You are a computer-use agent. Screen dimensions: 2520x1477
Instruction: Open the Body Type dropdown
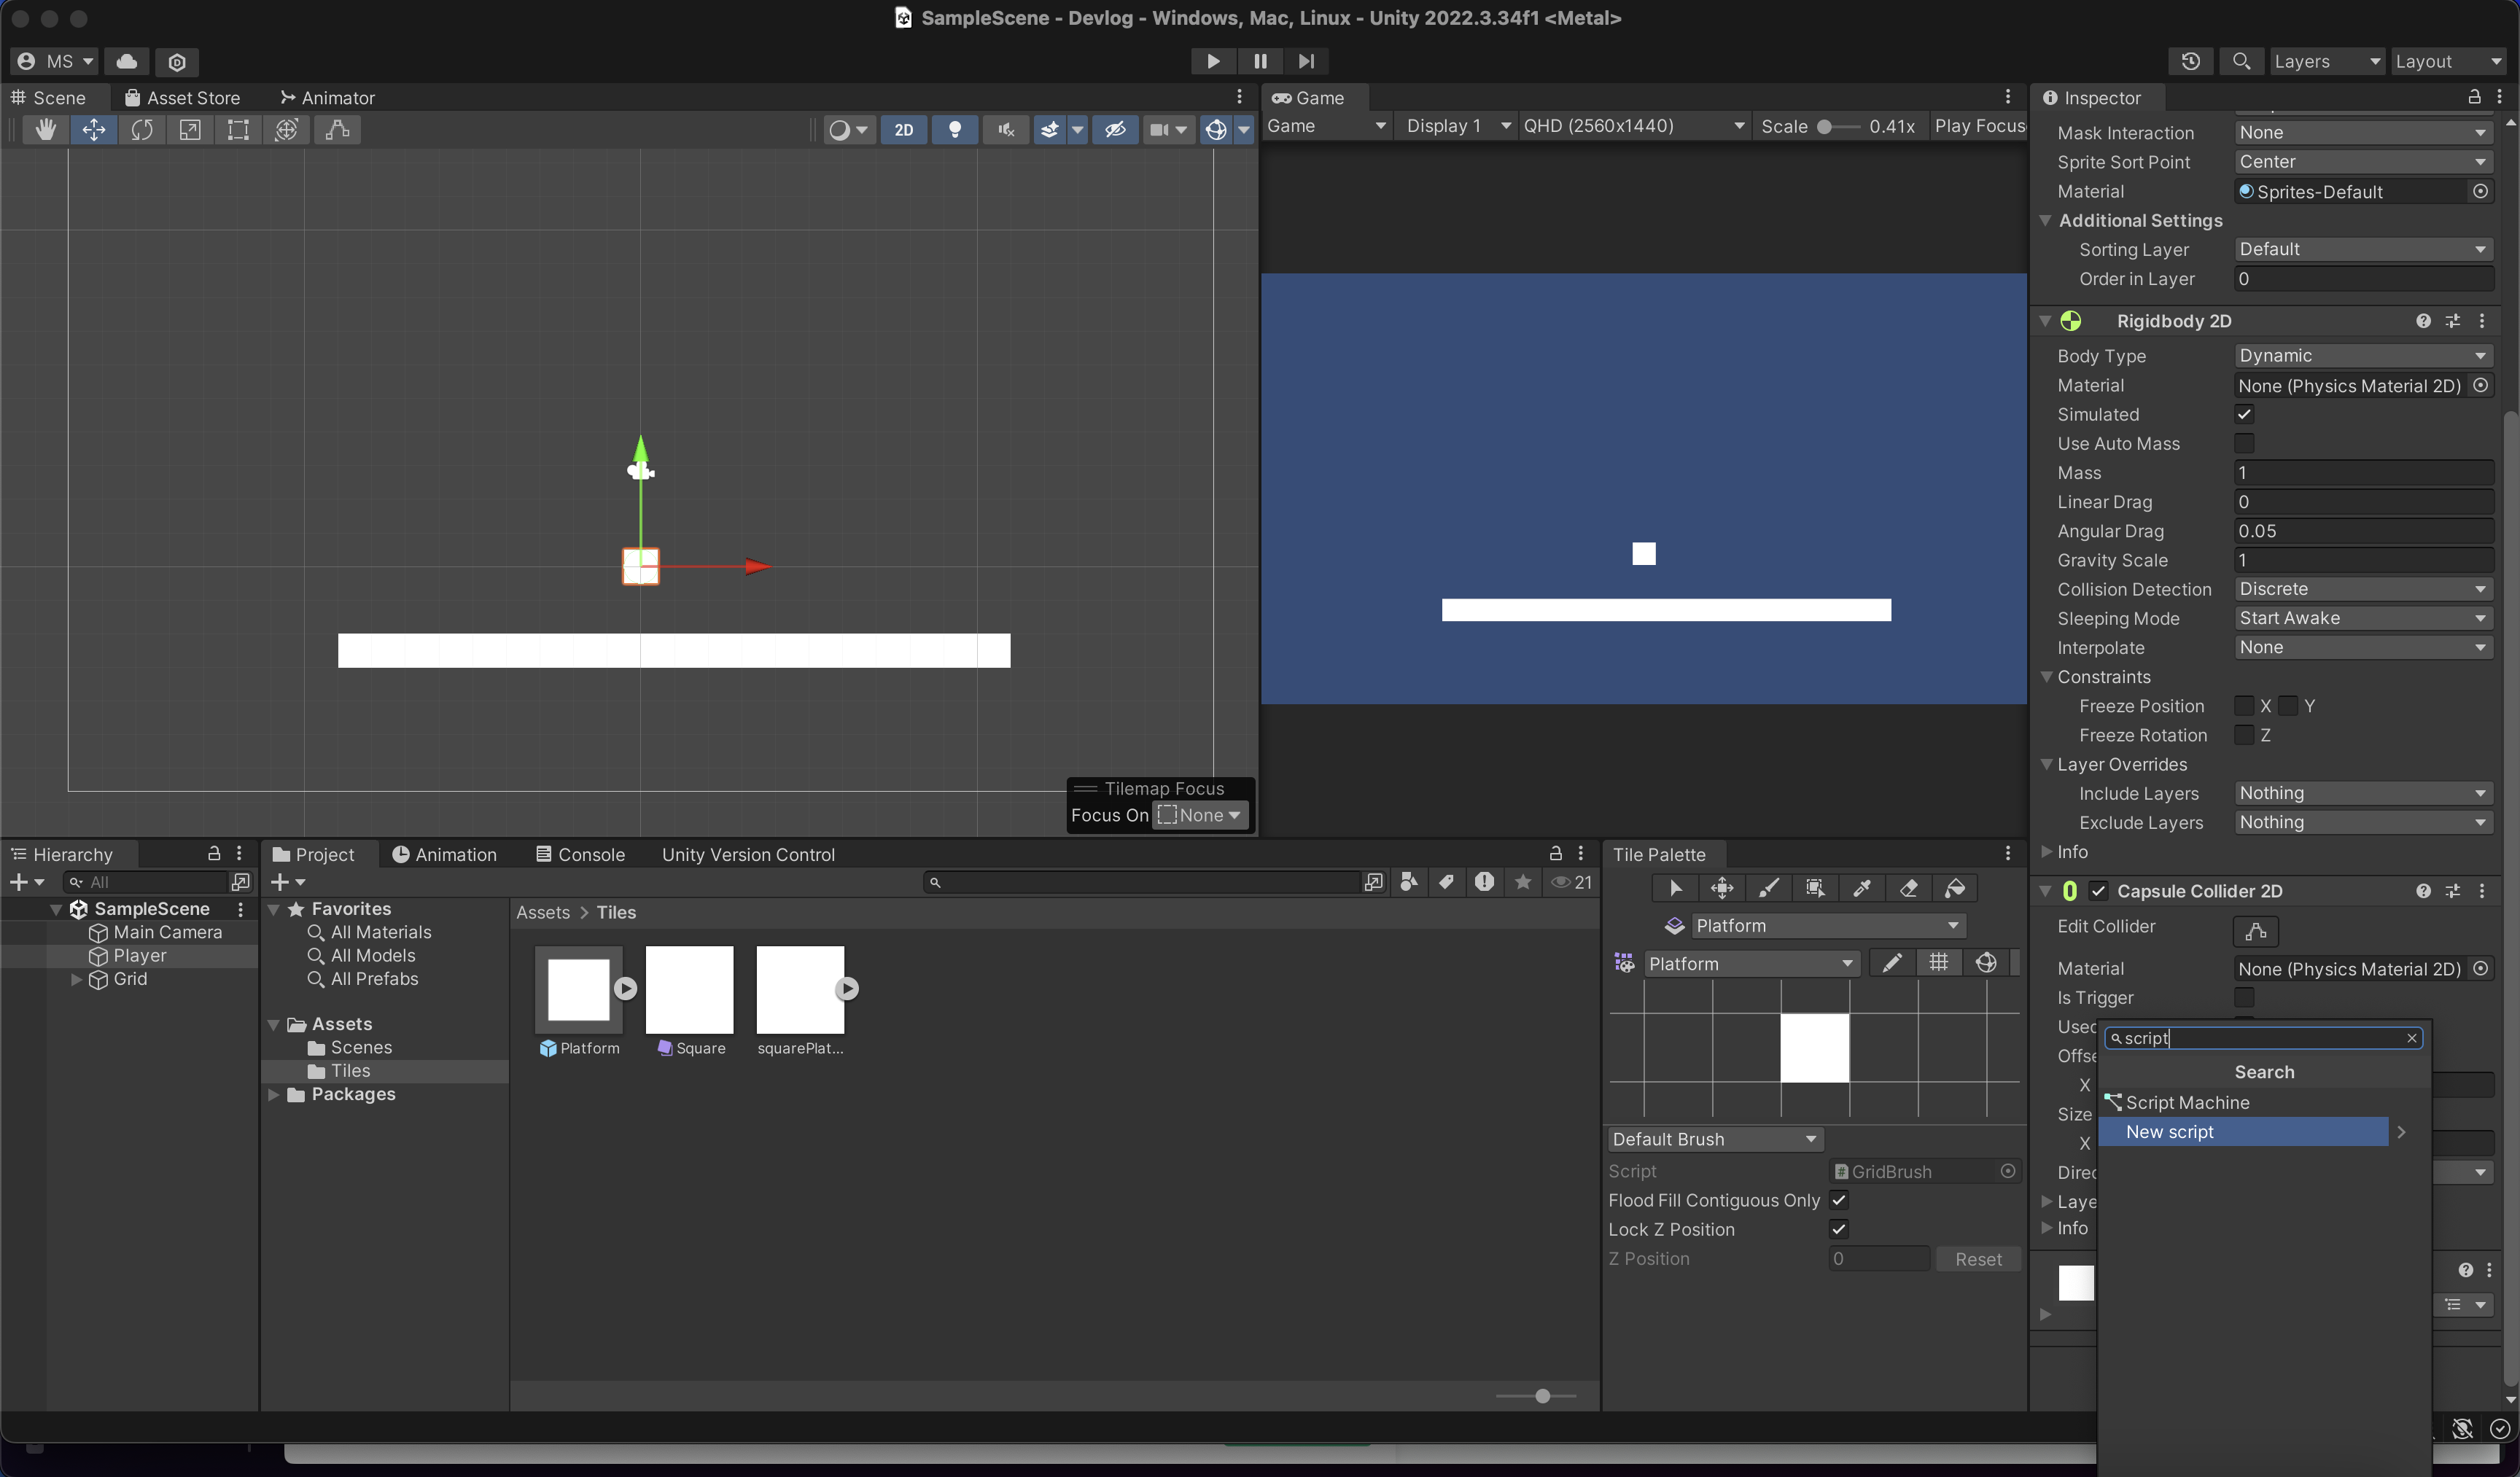[2362, 356]
